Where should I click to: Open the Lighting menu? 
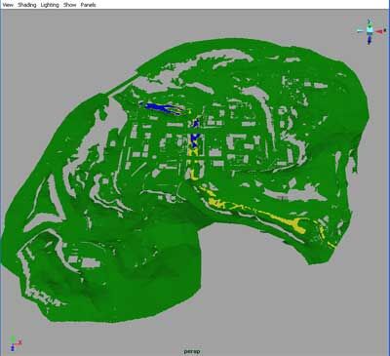pyautogui.click(x=50, y=5)
